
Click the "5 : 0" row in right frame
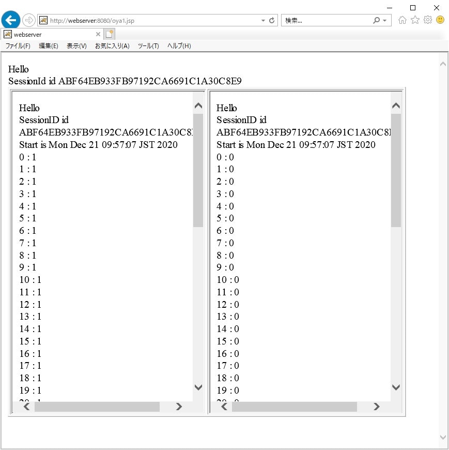(x=225, y=218)
